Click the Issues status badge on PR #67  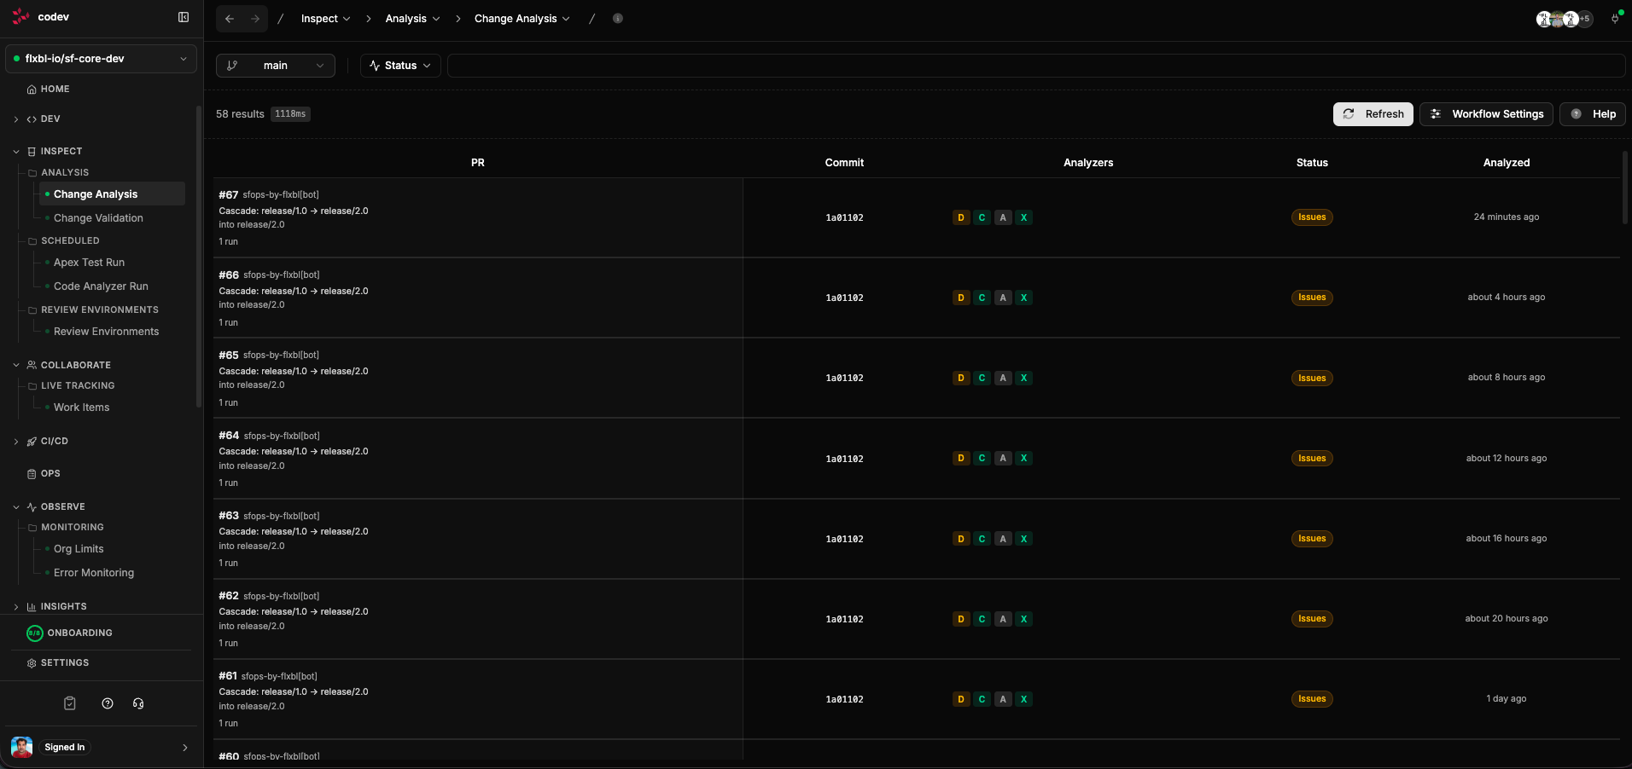tap(1311, 217)
